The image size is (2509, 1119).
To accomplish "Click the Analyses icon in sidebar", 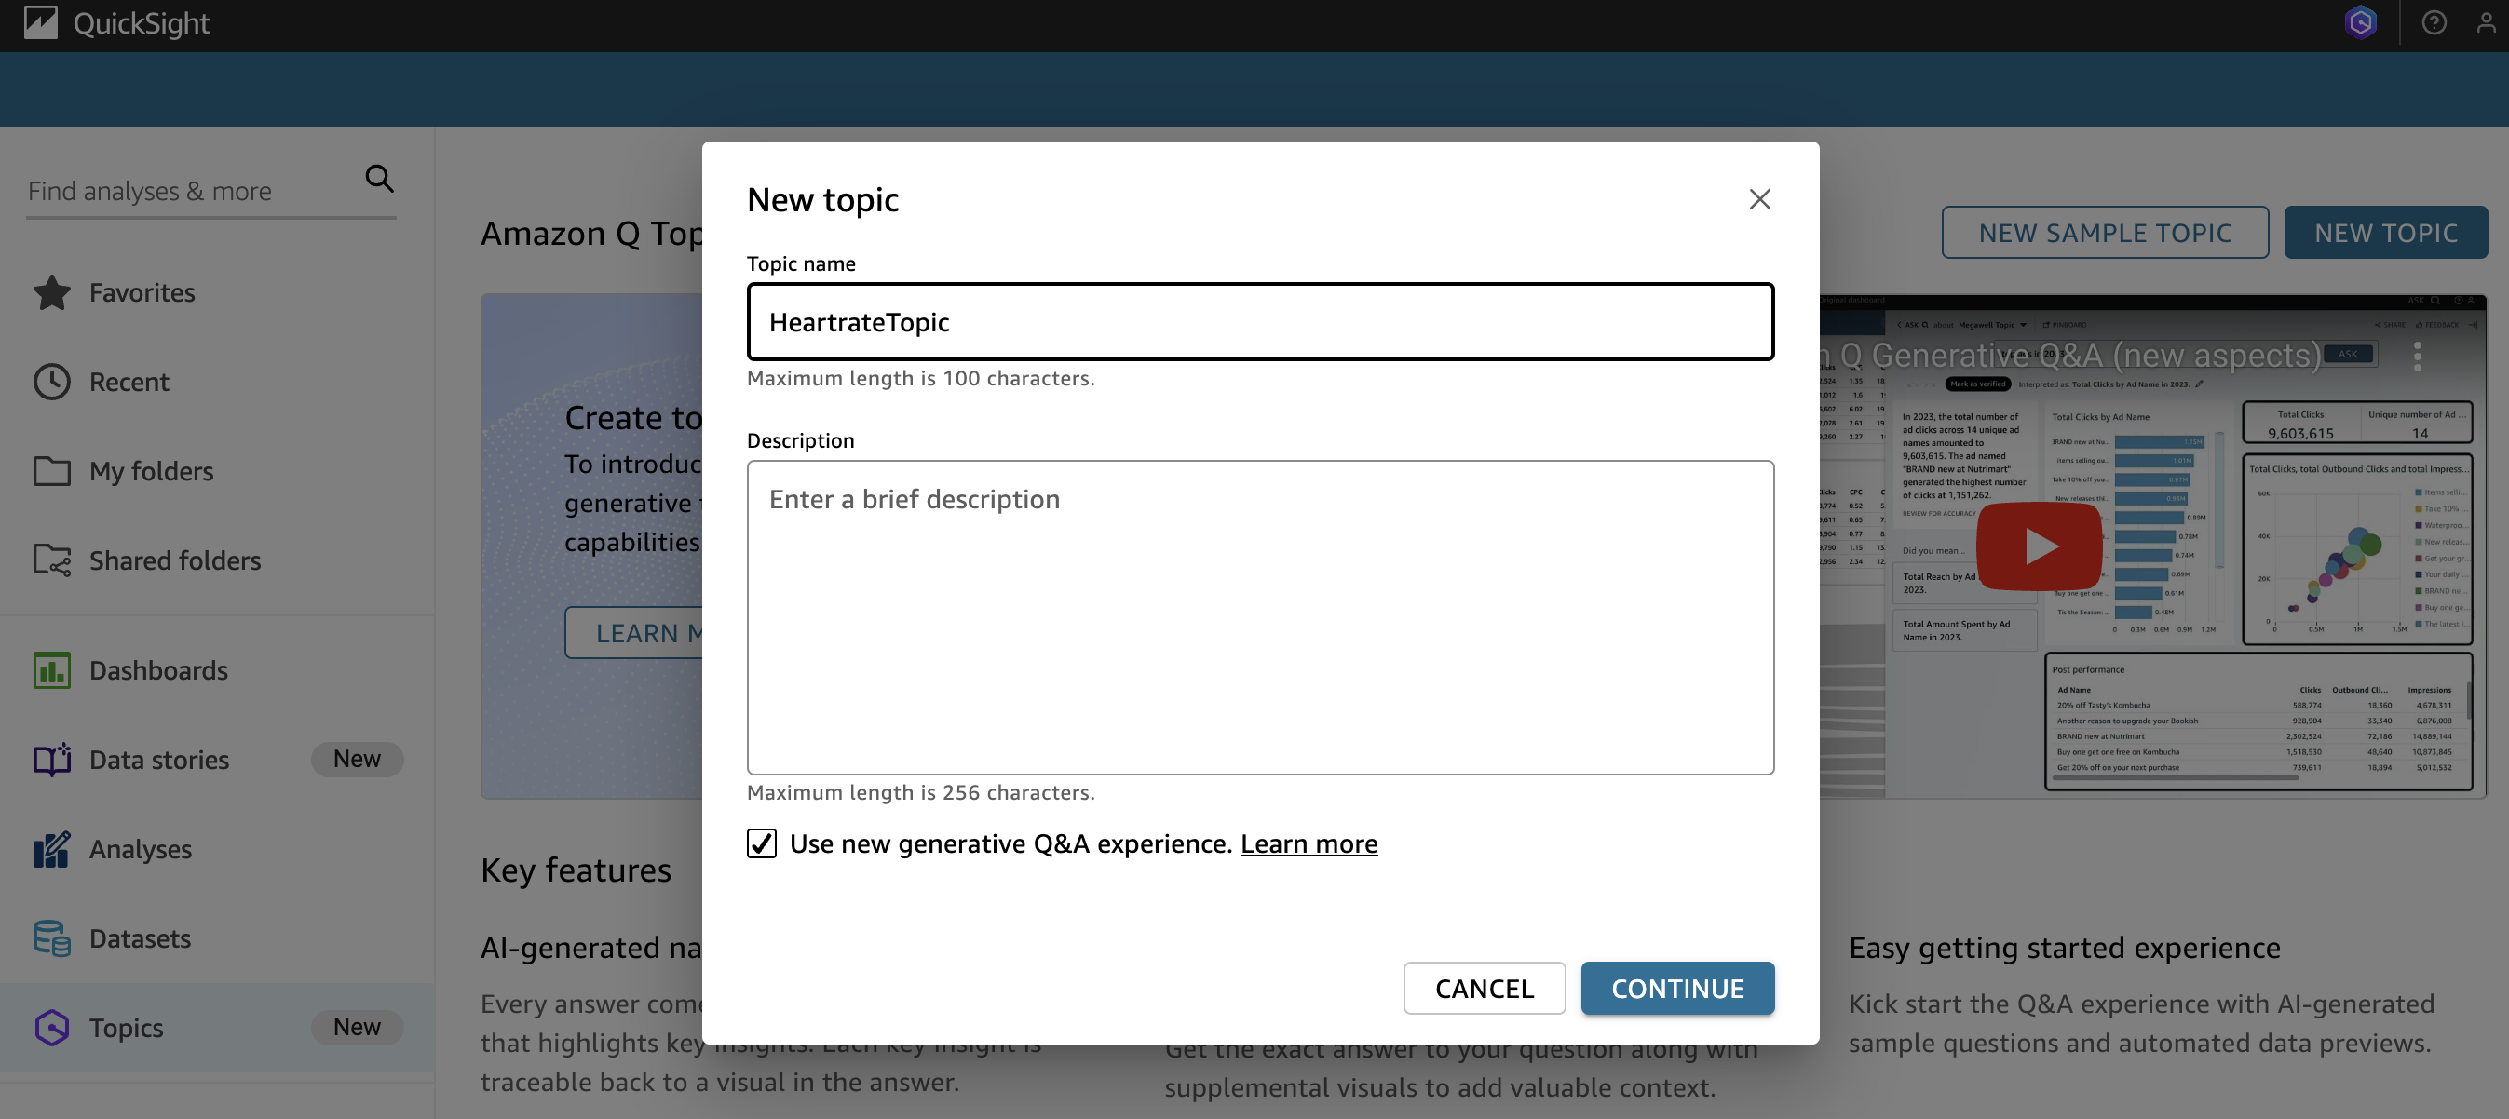I will click(51, 849).
